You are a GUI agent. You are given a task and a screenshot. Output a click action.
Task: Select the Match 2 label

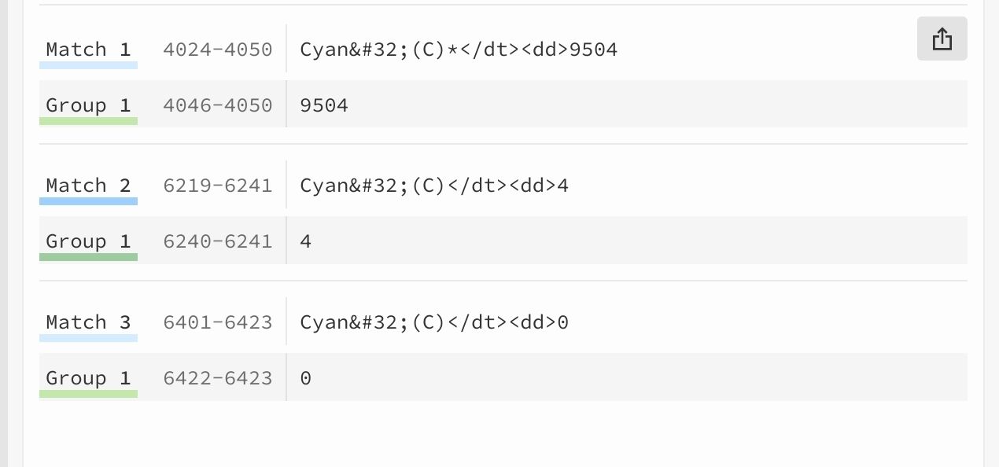pyautogui.click(x=88, y=186)
